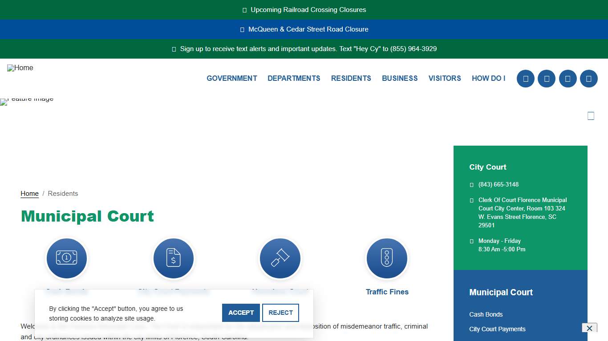608x341 pixels.
Task: Click the City Court Payments dollar document icon
Action: [x=174, y=258]
